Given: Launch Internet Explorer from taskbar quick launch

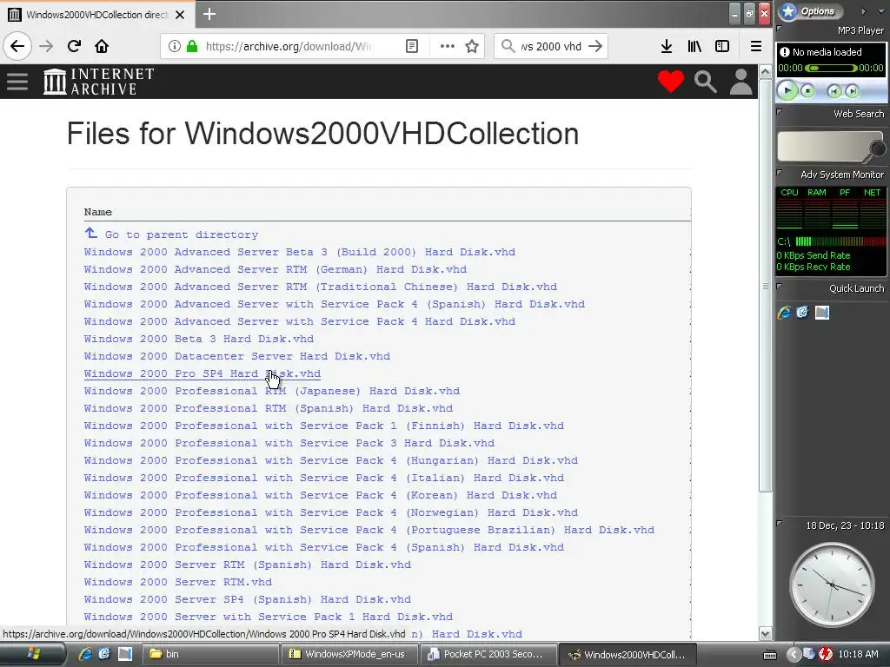Looking at the screenshot, I should pos(85,654).
